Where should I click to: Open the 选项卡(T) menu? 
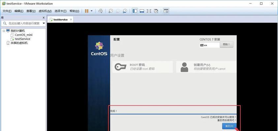click(x=60, y=11)
